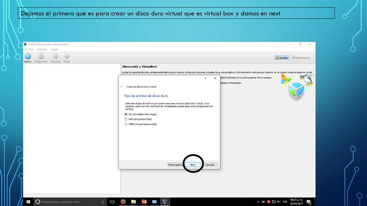
Task: Click the dialog help question mark
Action: pyautogui.click(x=205, y=78)
